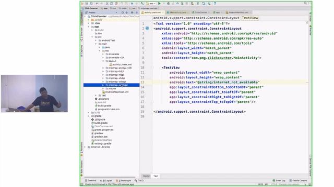Viewport: 334px width, 187px height.
Task: Place cursor on line 13 android:text value
Action: click(228, 82)
